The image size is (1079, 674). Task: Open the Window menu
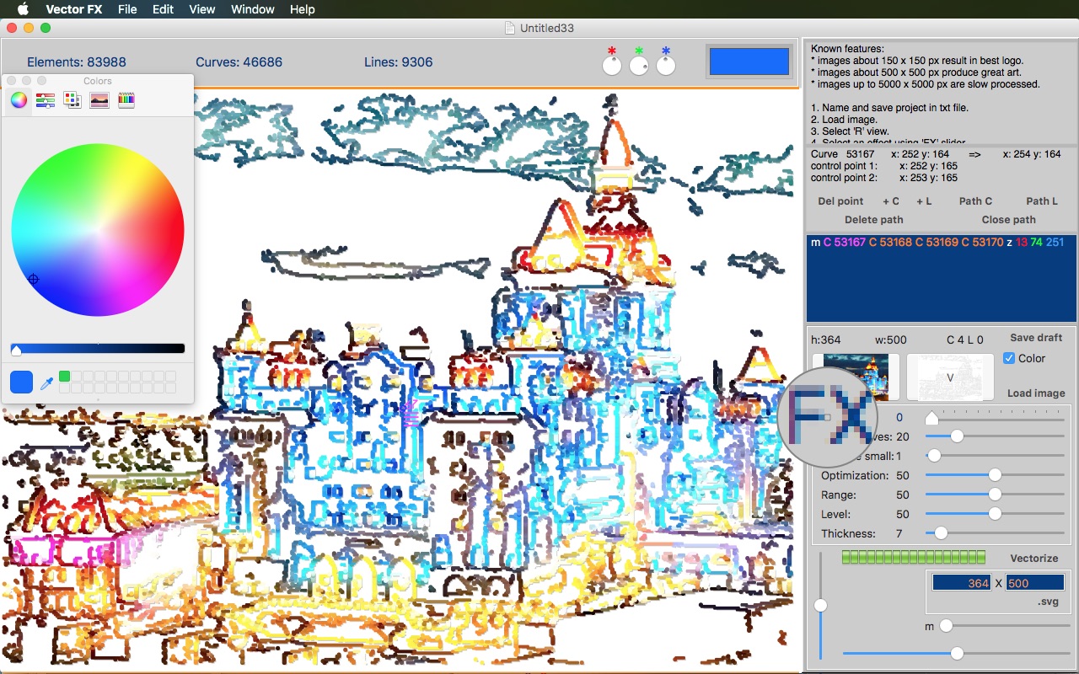tap(252, 9)
